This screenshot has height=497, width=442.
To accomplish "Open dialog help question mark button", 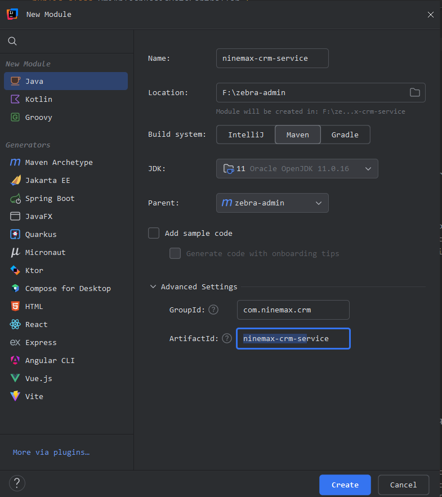I will coord(17,483).
